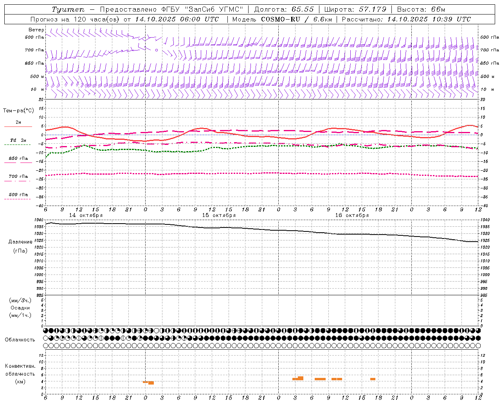Viewport: 501px width, 401px height.
Task: Select the Прогноз на 120 часа(ов) text
Action: pos(75,19)
